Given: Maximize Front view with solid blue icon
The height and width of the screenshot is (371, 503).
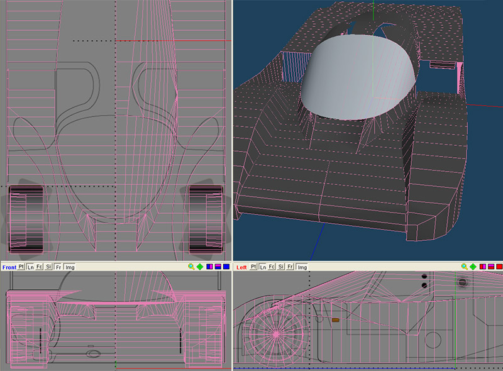Looking at the screenshot, I should (226, 267).
